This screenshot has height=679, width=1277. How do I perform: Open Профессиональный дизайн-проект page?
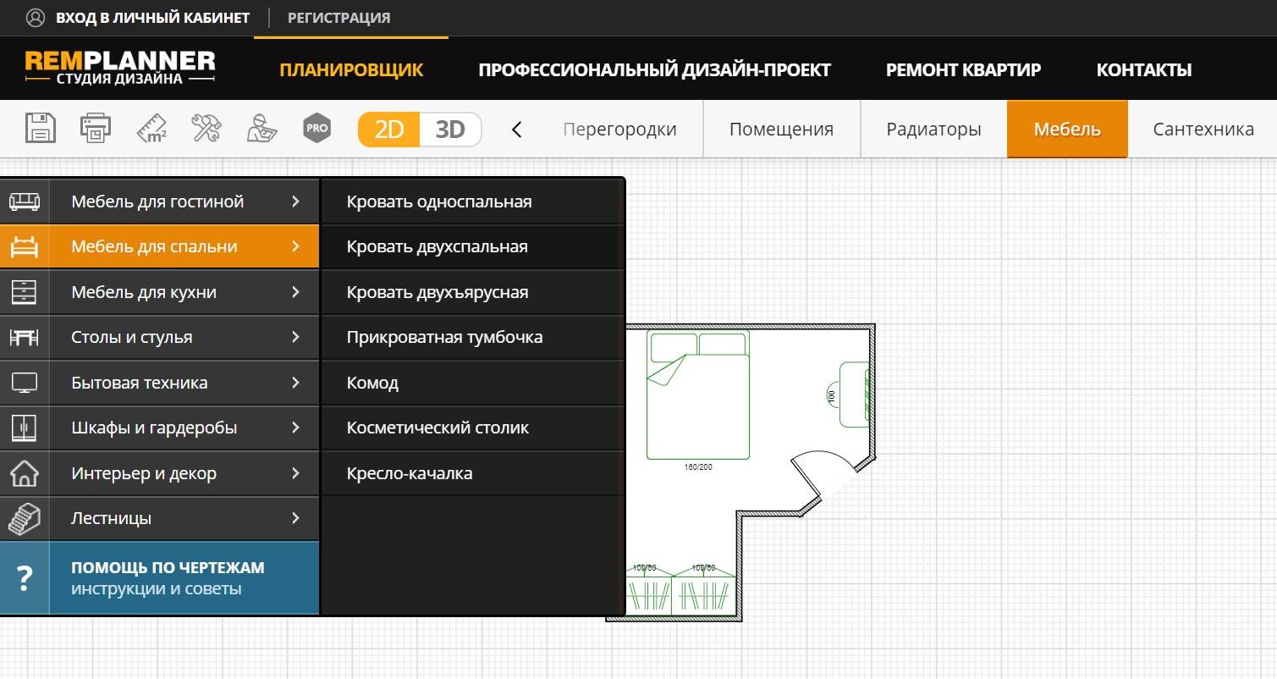[654, 70]
